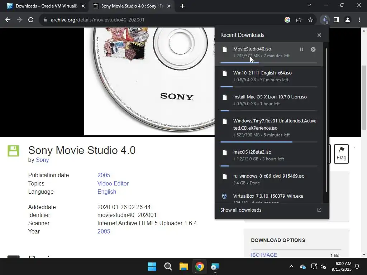The height and width of the screenshot is (275, 367).
Task: Open Chrome three-dot menu
Action: (x=359, y=20)
